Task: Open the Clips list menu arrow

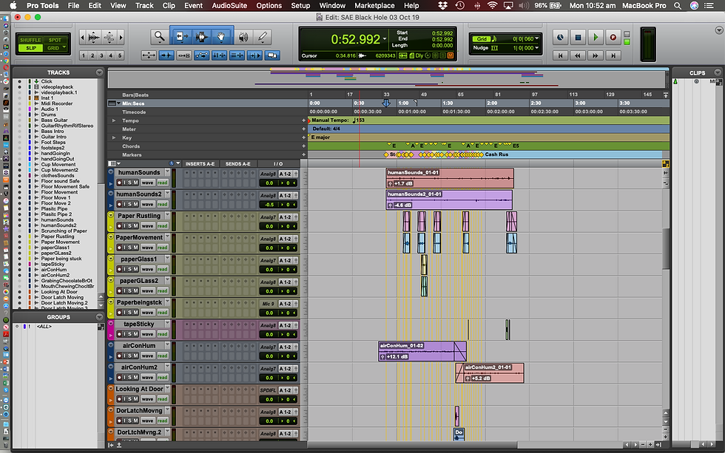Action: pyautogui.click(x=718, y=72)
